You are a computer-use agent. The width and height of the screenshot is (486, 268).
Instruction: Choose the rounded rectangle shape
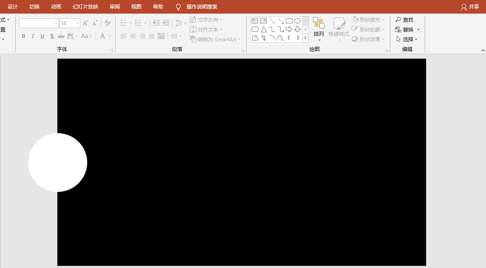tap(255, 29)
